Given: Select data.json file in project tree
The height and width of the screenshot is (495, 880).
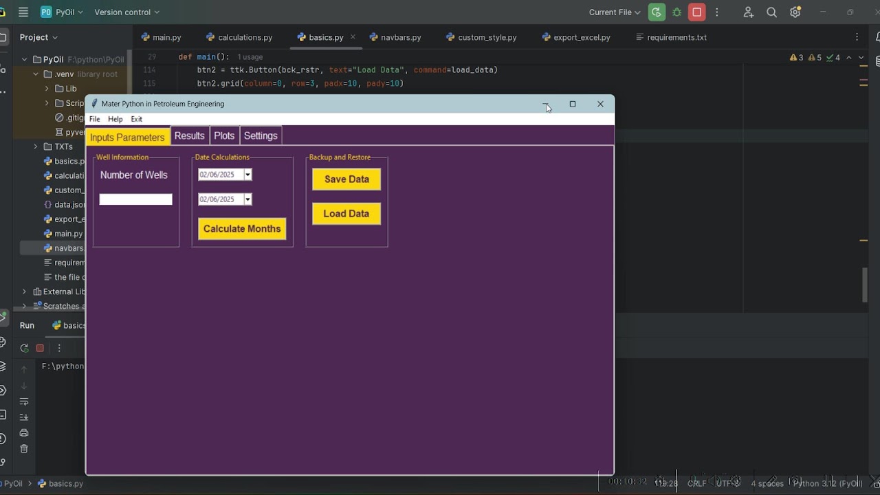Looking at the screenshot, I should [64, 205].
